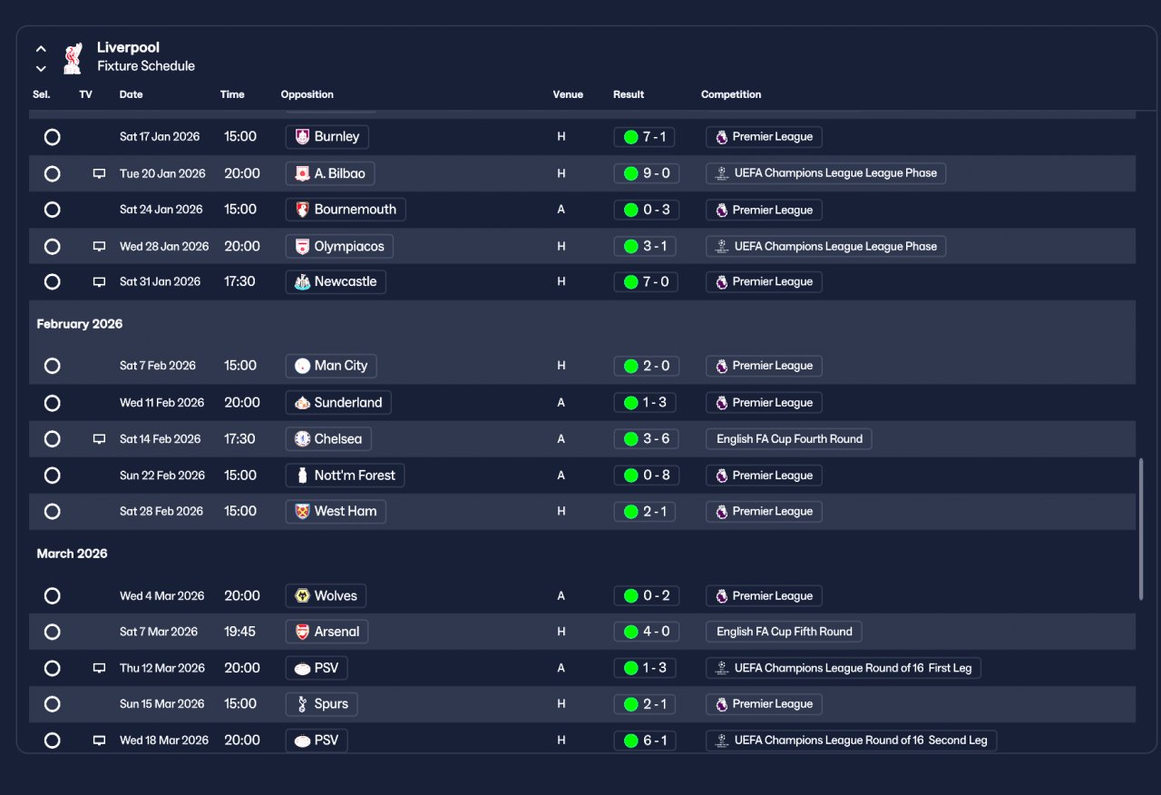Click the fixture list vertical scrollbar

click(x=1141, y=528)
